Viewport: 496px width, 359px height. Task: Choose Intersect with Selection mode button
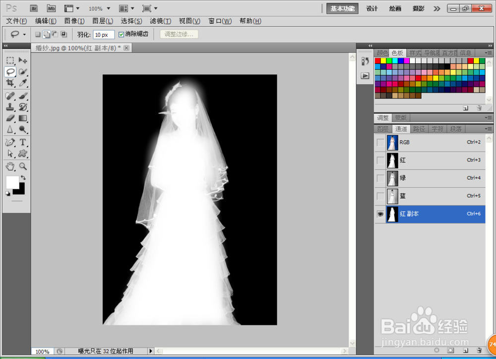coord(63,34)
